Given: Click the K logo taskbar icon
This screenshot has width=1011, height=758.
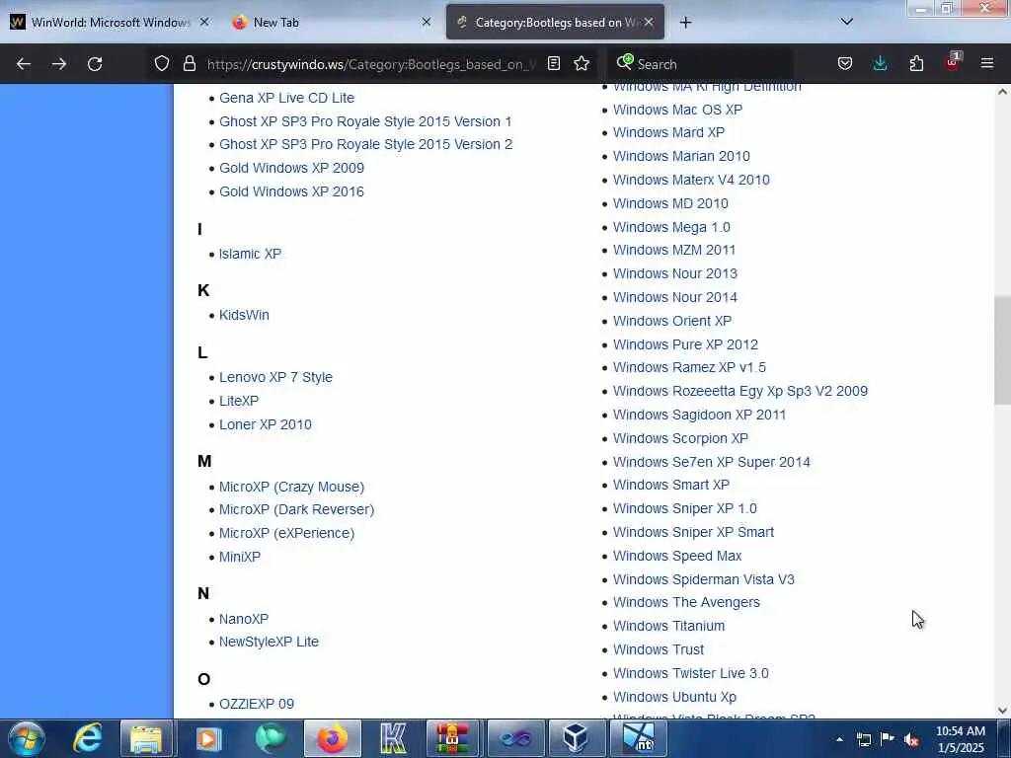Looking at the screenshot, I should pyautogui.click(x=393, y=738).
